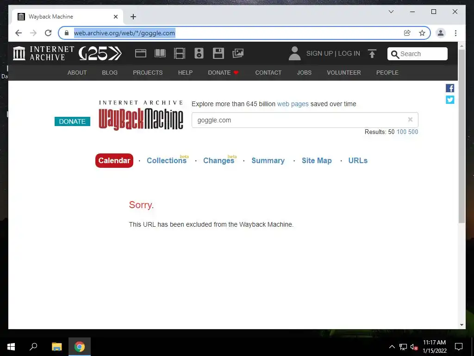Share on Twitter icon
Image resolution: width=474 pixels, height=356 pixels.
450,100
